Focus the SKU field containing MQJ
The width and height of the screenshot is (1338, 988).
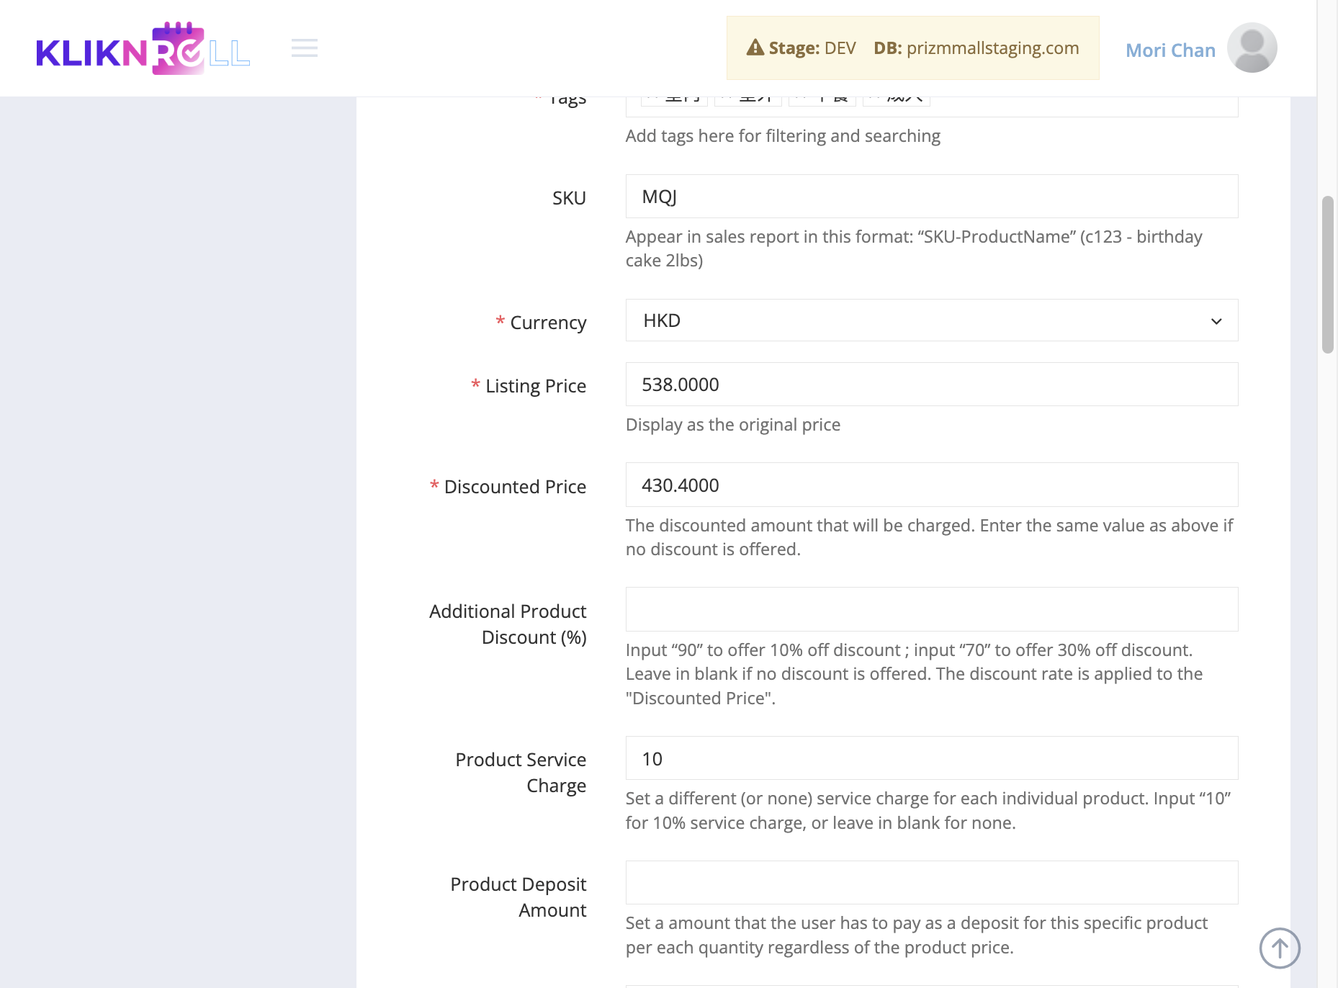932,197
